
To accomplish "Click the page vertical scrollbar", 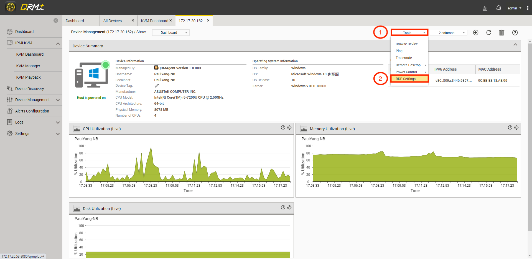I will [x=530, y=137].
